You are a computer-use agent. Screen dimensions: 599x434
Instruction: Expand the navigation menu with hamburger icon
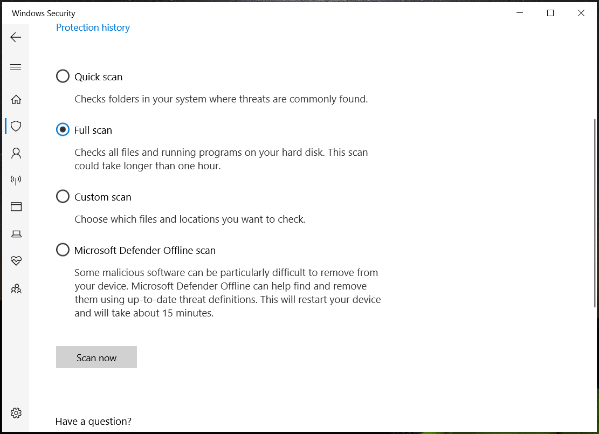click(x=16, y=67)
